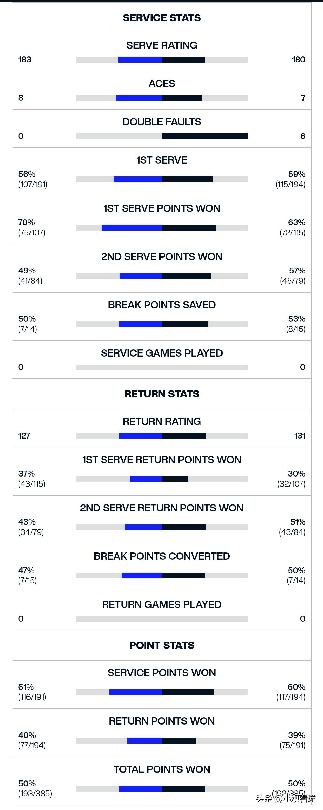Click the right return rating value 131
Image resolution: width=323 pixels, height=810 pixels.
click(x=299, y=435)
